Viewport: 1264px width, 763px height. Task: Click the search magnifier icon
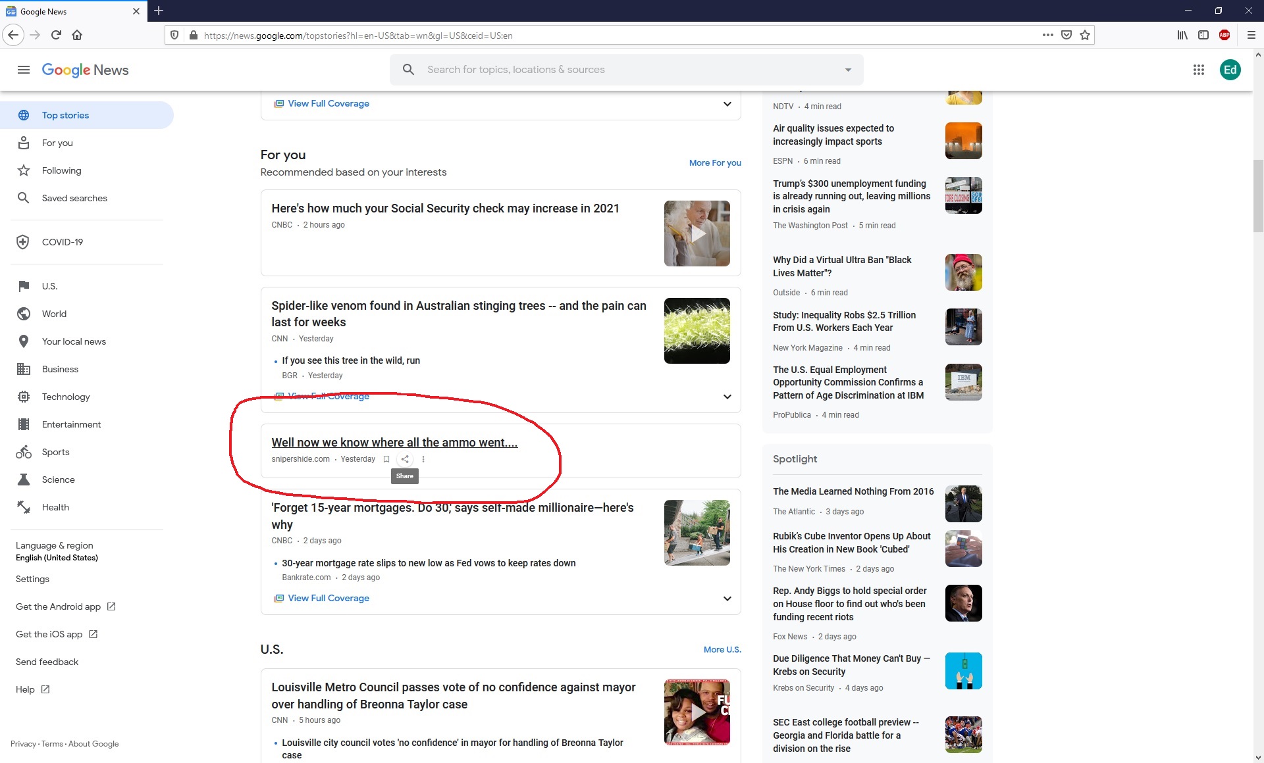coord(408,70)
